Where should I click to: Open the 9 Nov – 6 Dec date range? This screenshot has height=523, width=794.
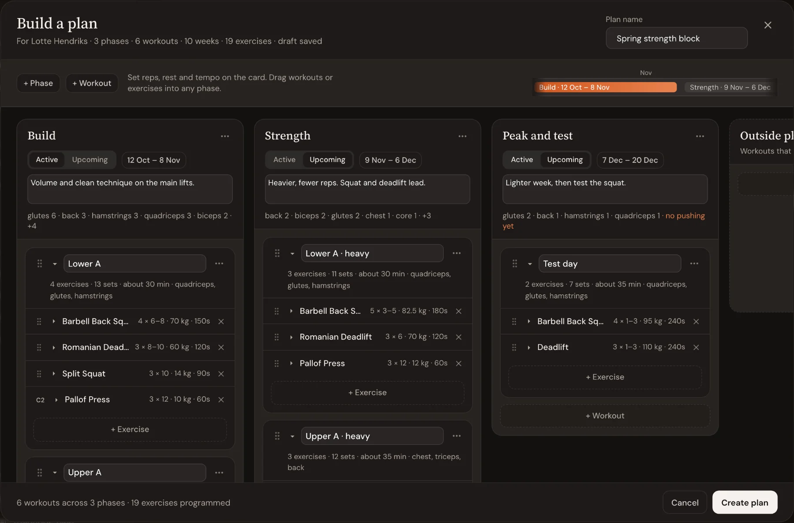tap(390, 160)
